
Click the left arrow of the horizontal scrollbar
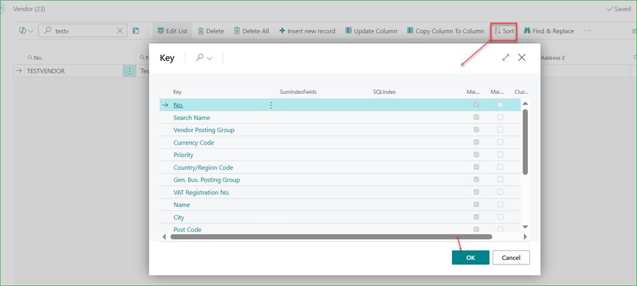pos(164,236)
